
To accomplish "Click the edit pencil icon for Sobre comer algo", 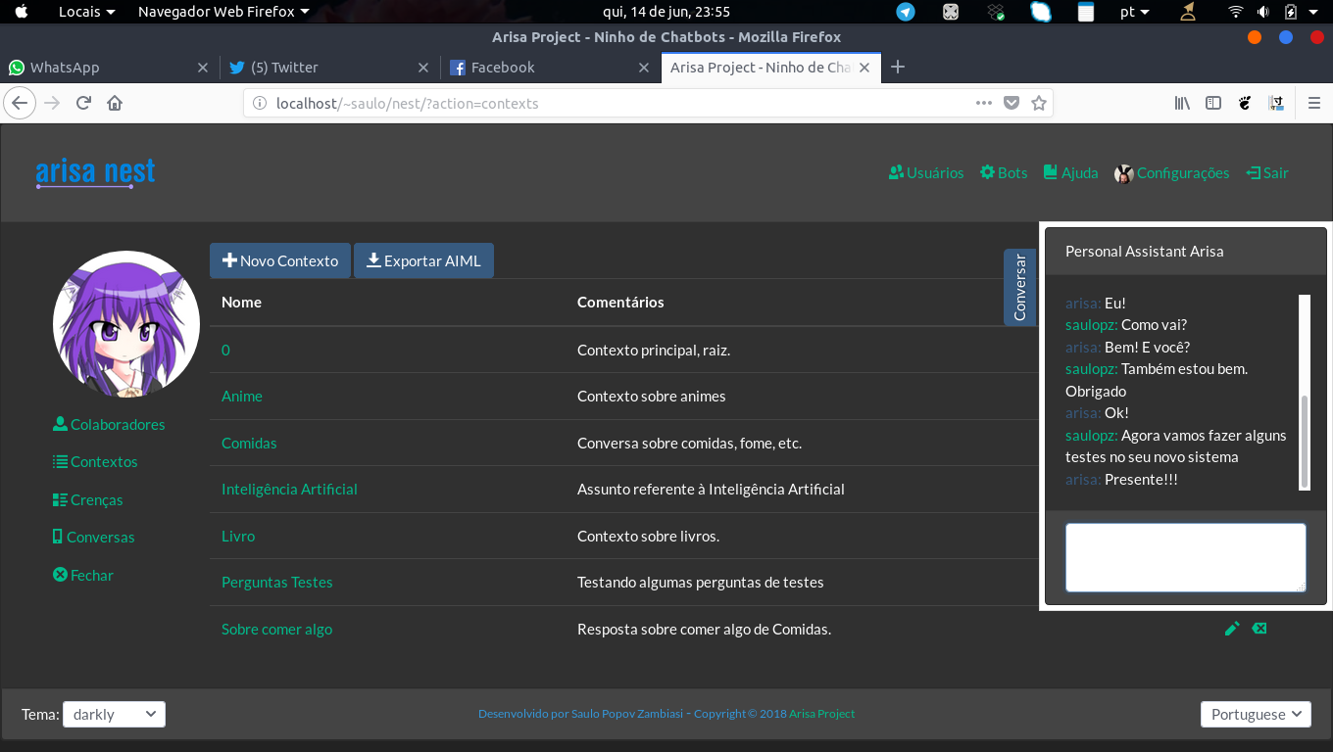I will pos(1232,629).
